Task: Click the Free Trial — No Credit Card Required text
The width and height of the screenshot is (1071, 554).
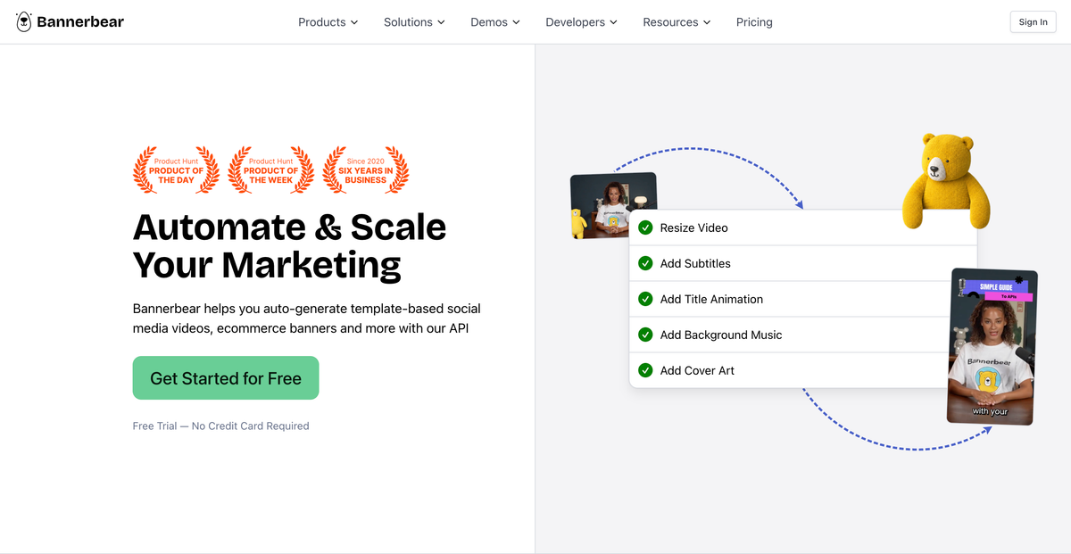Action: tap(221, 426)
